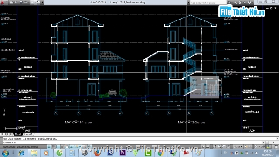Click the command window scrollbar left arrow
The height and width of the screenshot is (157, 279).
tap(264, 143)
